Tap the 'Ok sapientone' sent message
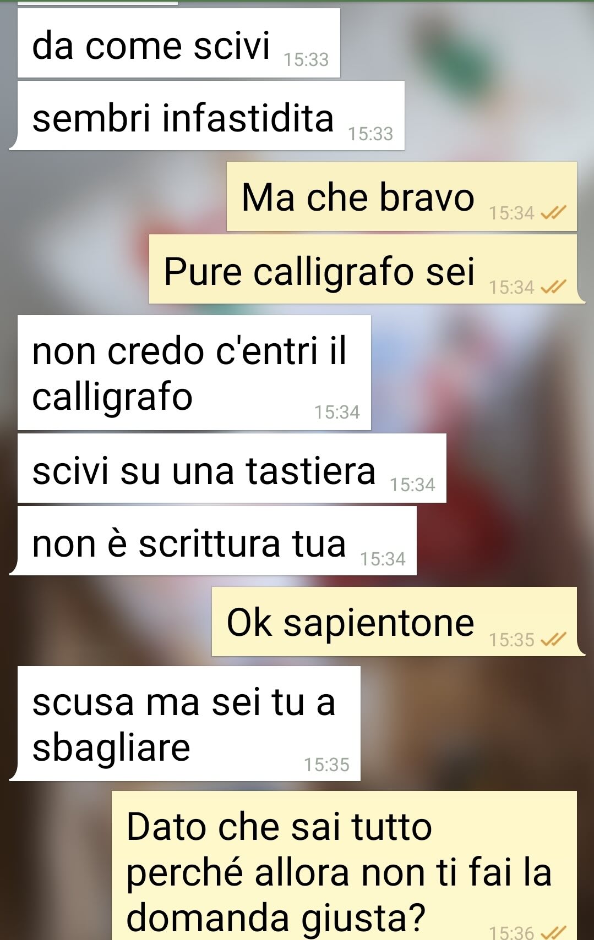The width and height of the screenshot is (594, 940). click(x=399, y=622)
